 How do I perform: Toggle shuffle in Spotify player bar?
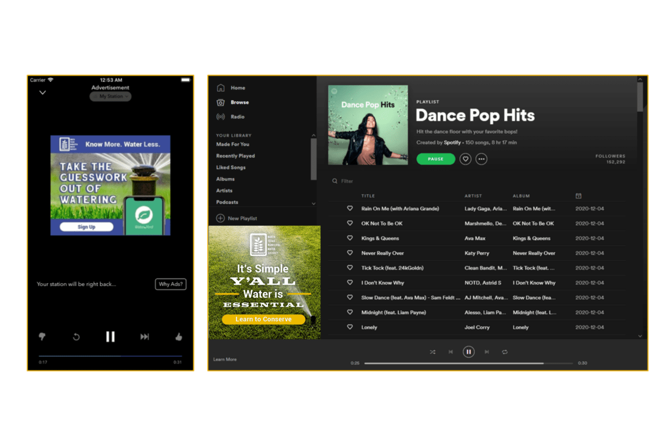pos(433,352)
